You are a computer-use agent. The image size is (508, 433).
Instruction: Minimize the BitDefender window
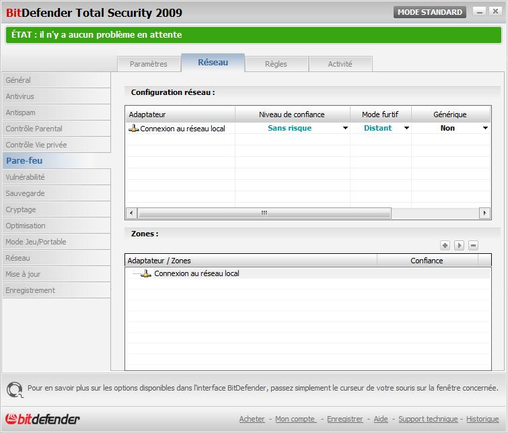[x=480, y=11]
